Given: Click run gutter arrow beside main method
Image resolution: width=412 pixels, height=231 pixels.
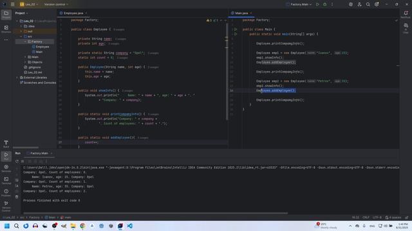Looking at the screenshot, I should pos(236,34).
